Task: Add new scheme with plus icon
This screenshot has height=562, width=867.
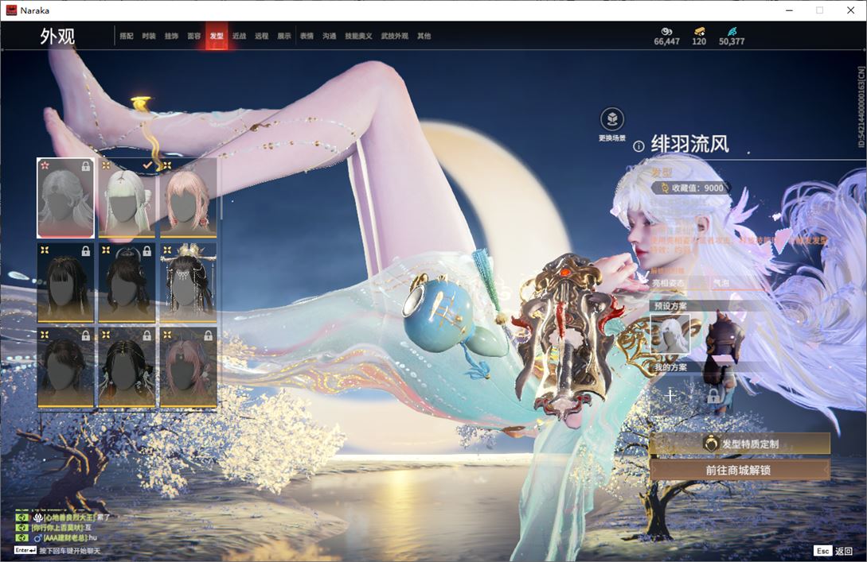Action: 670,395
